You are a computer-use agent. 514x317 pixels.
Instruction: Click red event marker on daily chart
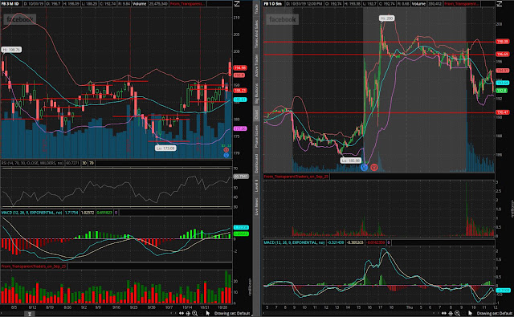tap(226, 150)
